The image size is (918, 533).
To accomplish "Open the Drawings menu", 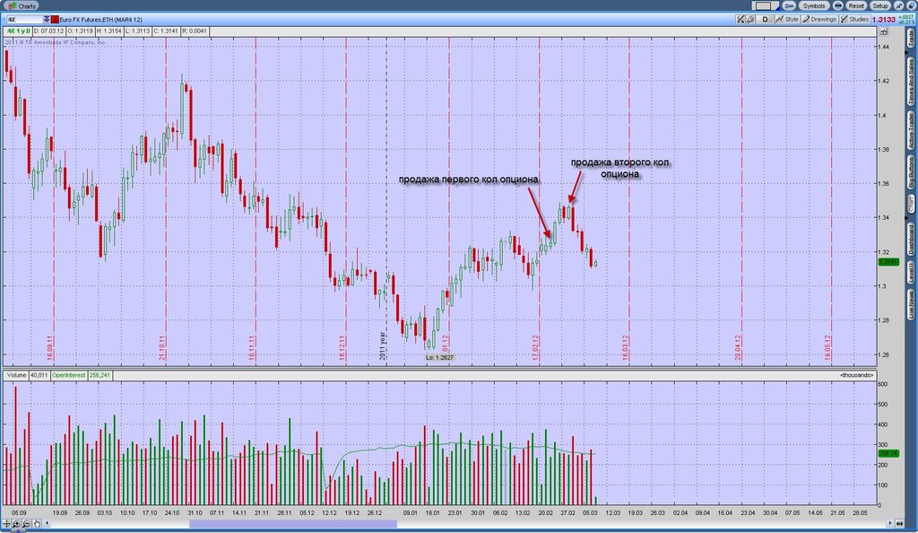I will [819, 20].
